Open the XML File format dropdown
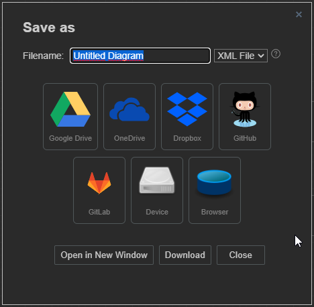The height and width of the screenshot is (307, 314). coord(241,56)
